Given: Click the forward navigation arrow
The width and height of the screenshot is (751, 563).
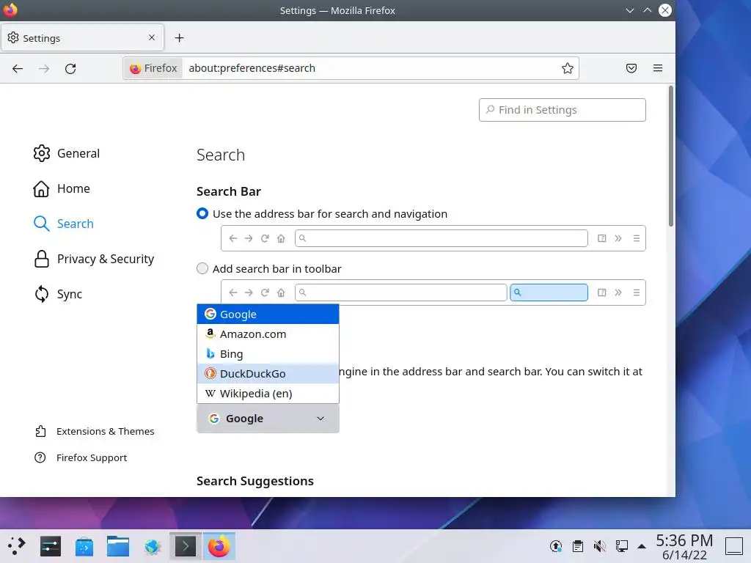Looking at the screenshot, I should point(44,68).
